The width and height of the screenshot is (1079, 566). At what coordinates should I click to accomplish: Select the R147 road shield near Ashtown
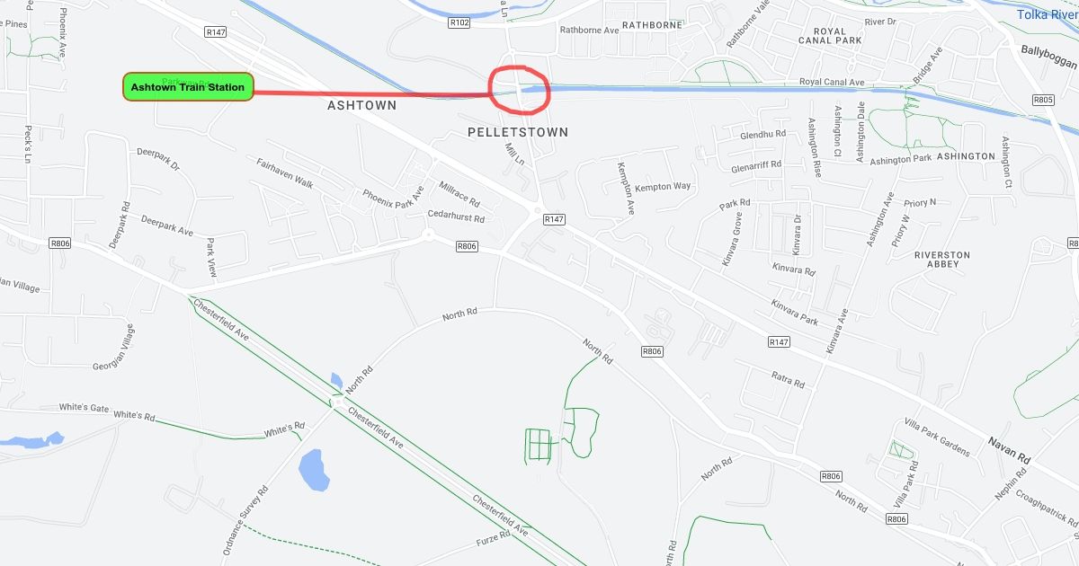(215, 31)
